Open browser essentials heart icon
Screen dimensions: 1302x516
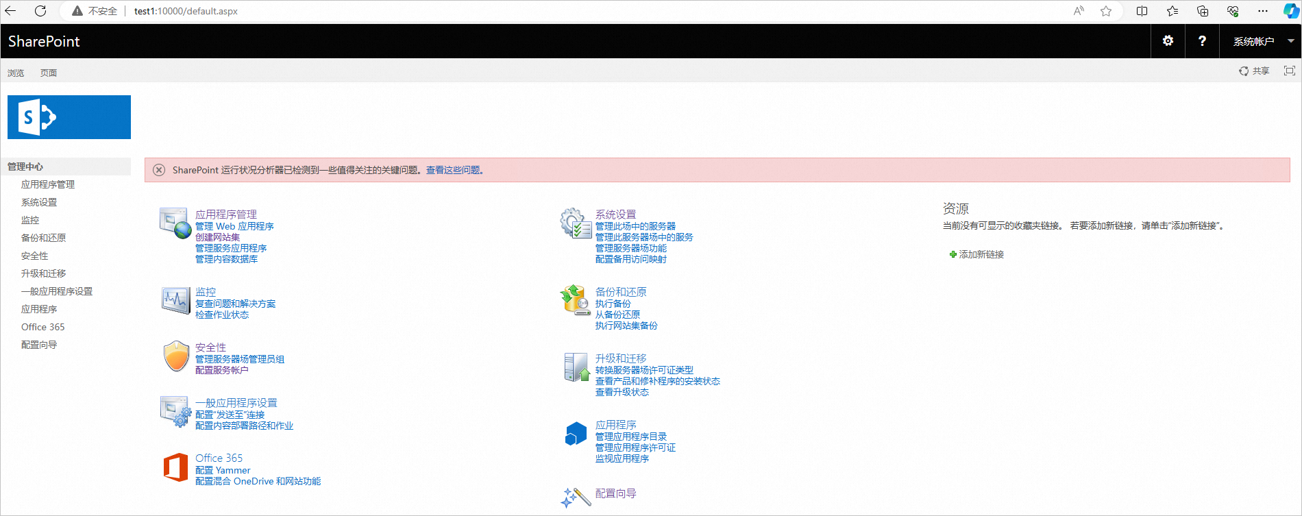click(1233, 11)
